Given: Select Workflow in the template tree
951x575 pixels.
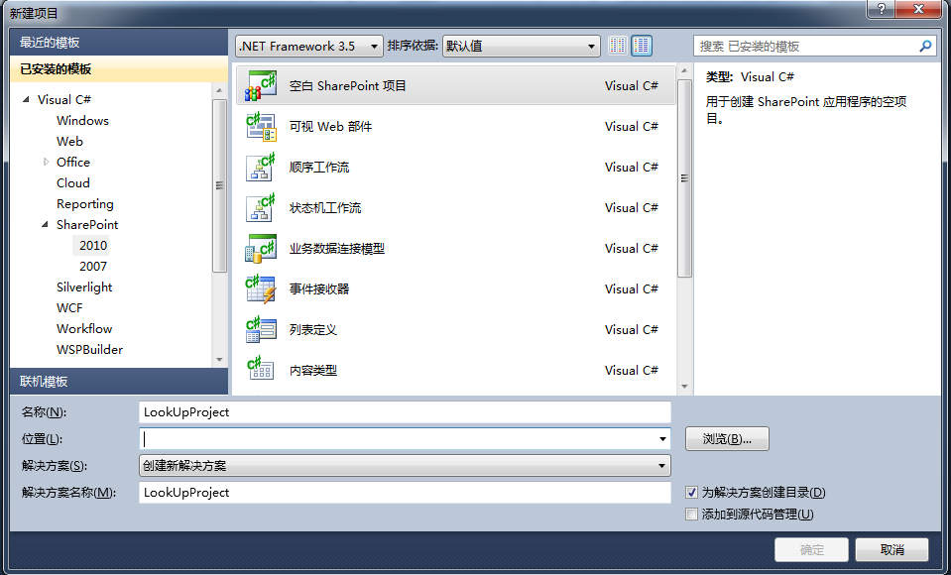Looking at the screenshot, I should pyautogui.click(x=84, y=329).
